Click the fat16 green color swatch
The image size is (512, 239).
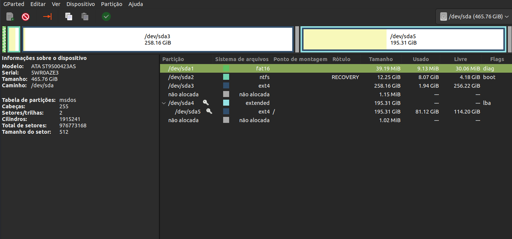(226, 68)
